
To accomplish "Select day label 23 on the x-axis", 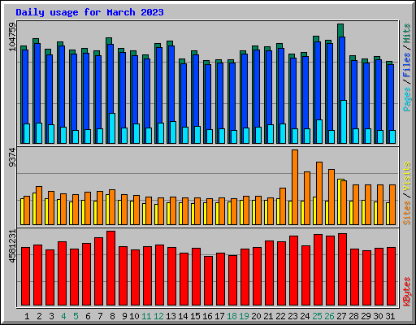I will (292, 316).
